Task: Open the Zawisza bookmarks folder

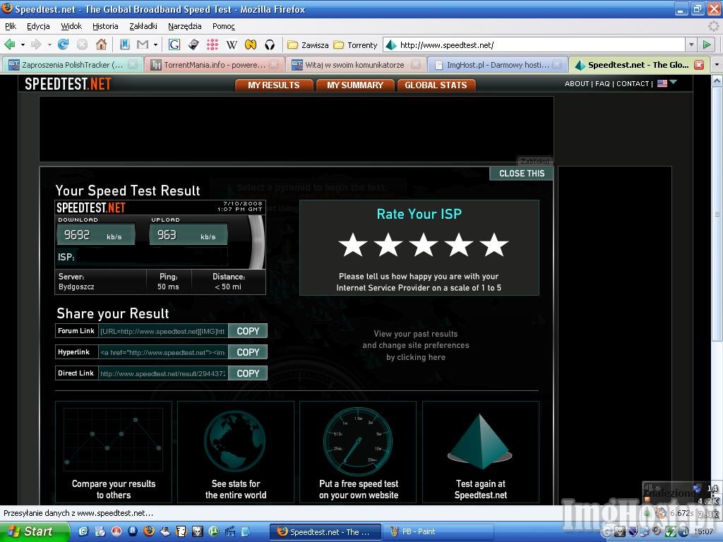Action: point(308,44)
